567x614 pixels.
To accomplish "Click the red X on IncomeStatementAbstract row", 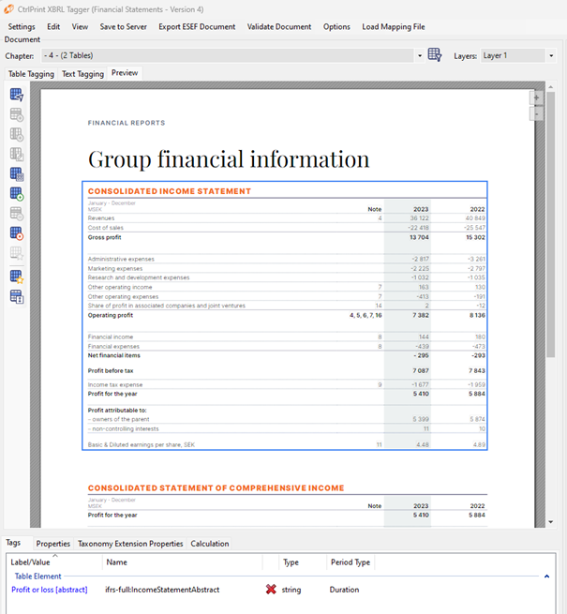I will [x=271, y=590].
